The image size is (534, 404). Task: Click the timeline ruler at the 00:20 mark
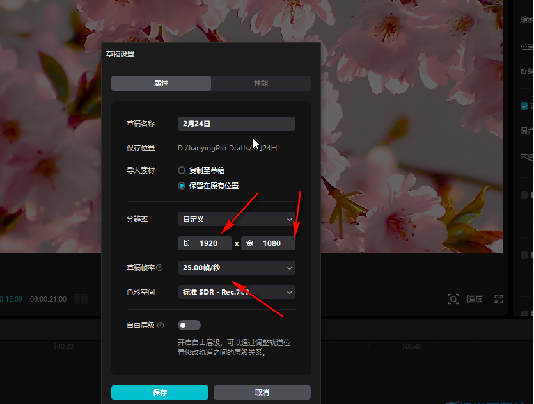pos(64,346)
